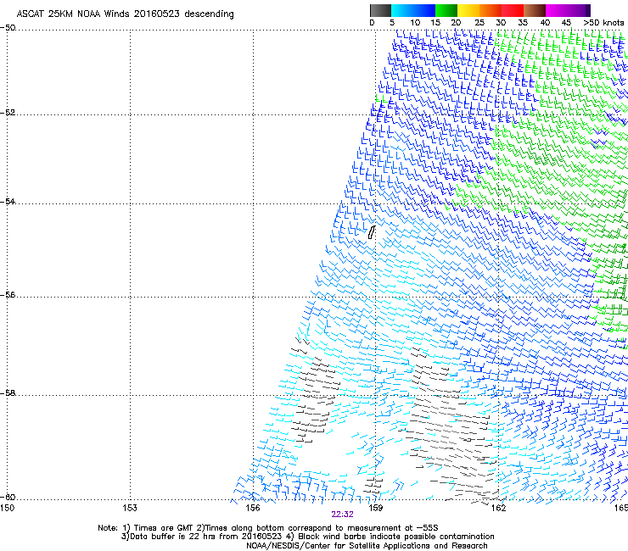Click the legend label '35'

[x=523, y=23]
